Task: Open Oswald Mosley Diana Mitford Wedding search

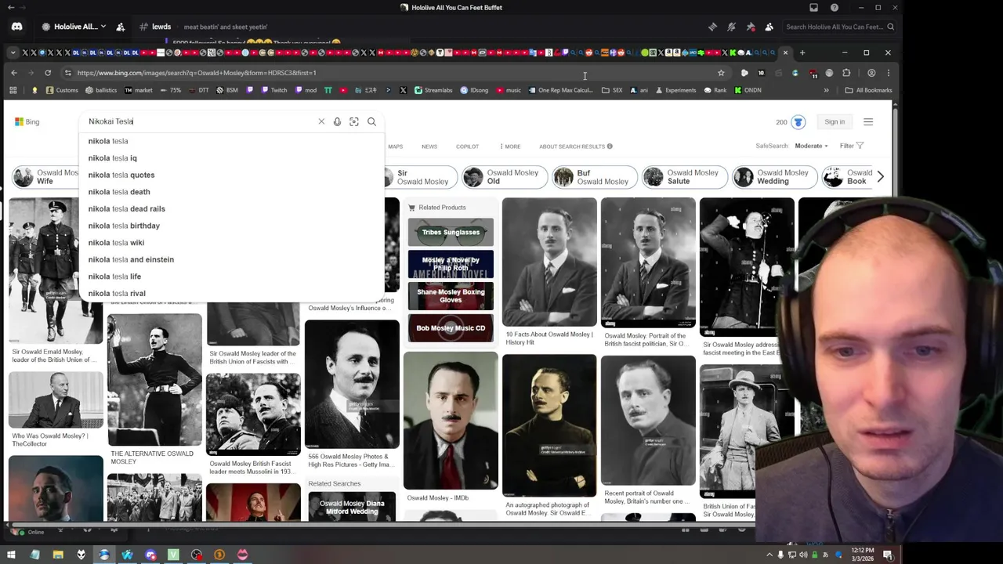Action: (x=352, y=507)
